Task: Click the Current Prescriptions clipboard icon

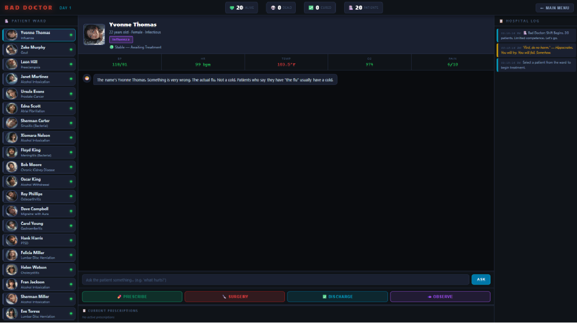Action: click(84, 311)
